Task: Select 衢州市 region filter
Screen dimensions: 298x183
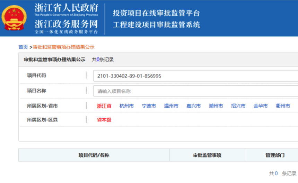Action: click(x=283, y=106)
